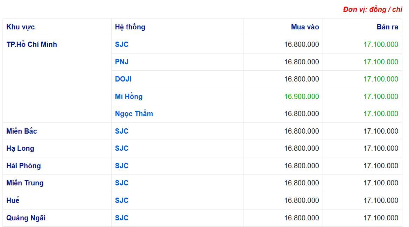Select Hạ Long's 16.800.000 buy price
This screenshot has width=409, height=227.
[x=302, y=148]
